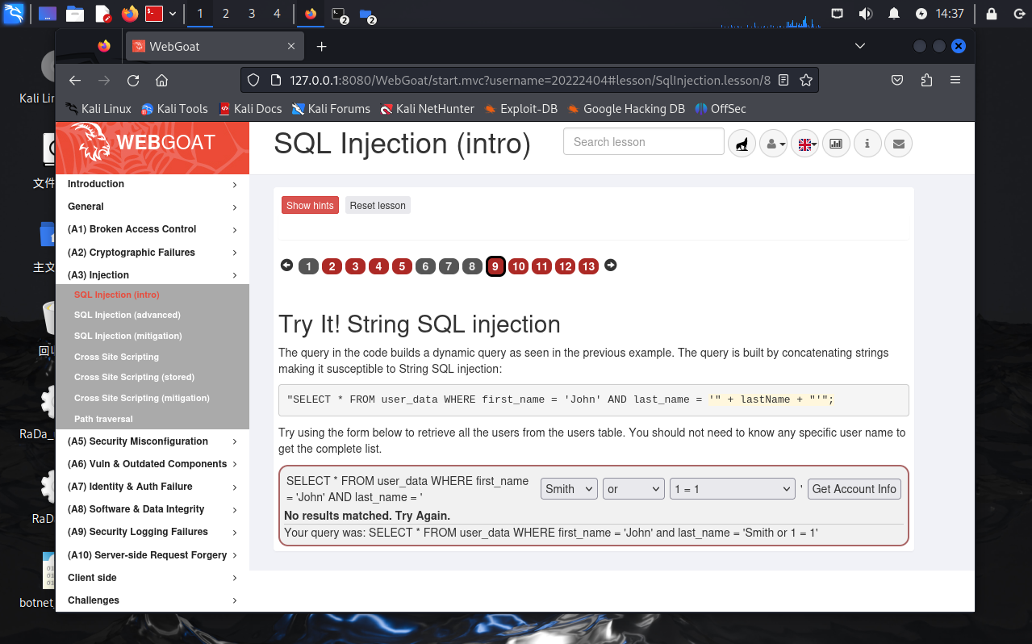The height and width of the screenshot is (644, 1032).
Task: Click the contact envelope icon
Action: [x=899, y=144]
